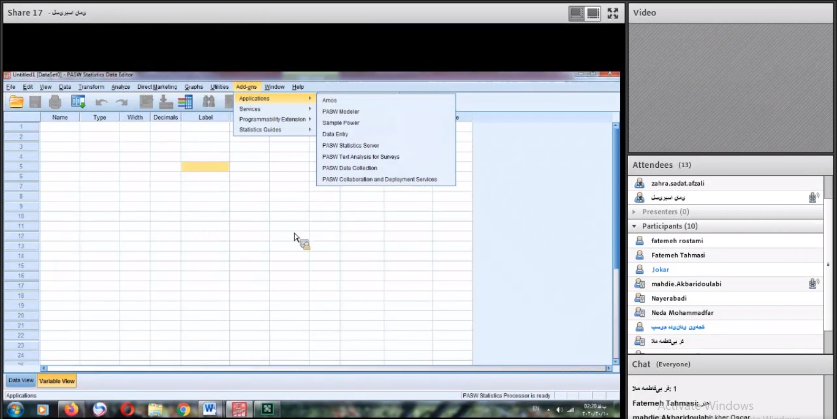Click the first share layout view icon
The width and height of the screenshot is (837, 419).
point(577,13)
